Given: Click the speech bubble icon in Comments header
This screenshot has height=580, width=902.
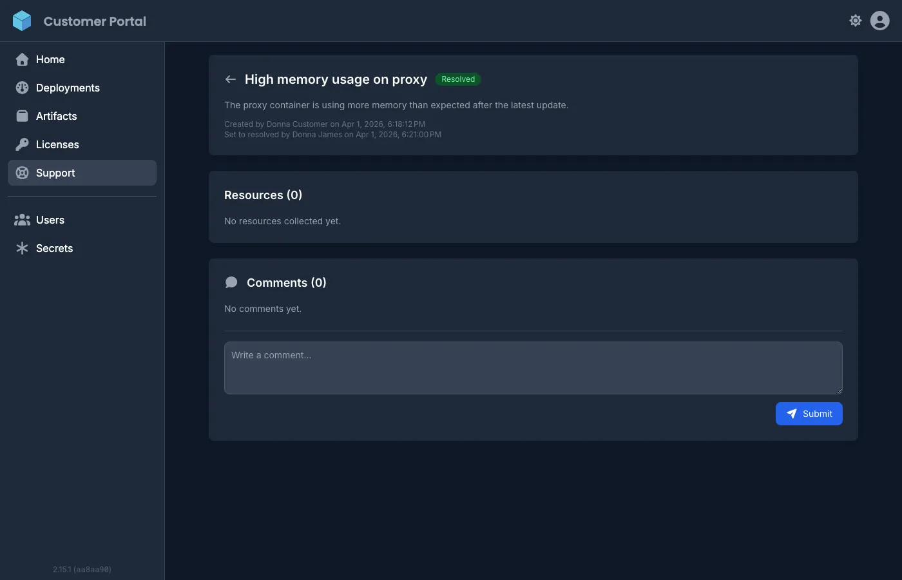Looking at the screenshot, I should pos(231,282).
